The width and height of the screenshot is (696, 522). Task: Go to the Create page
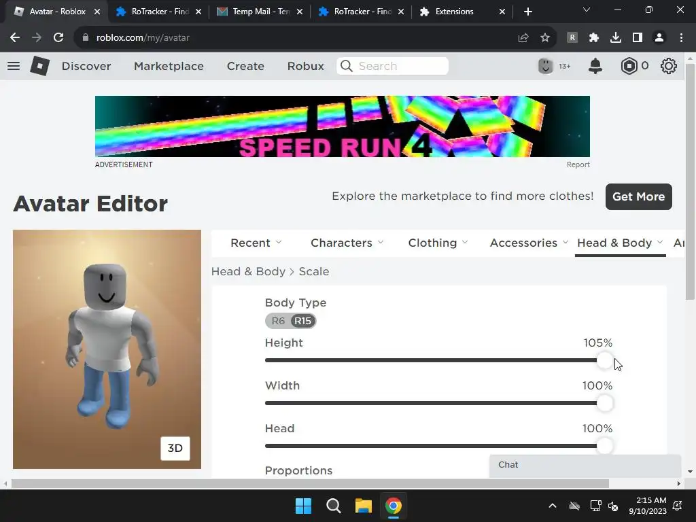point(245,66)
